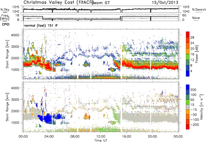
Task: Click the 'Time UT' axis title
Action: (x=101, y=140)
